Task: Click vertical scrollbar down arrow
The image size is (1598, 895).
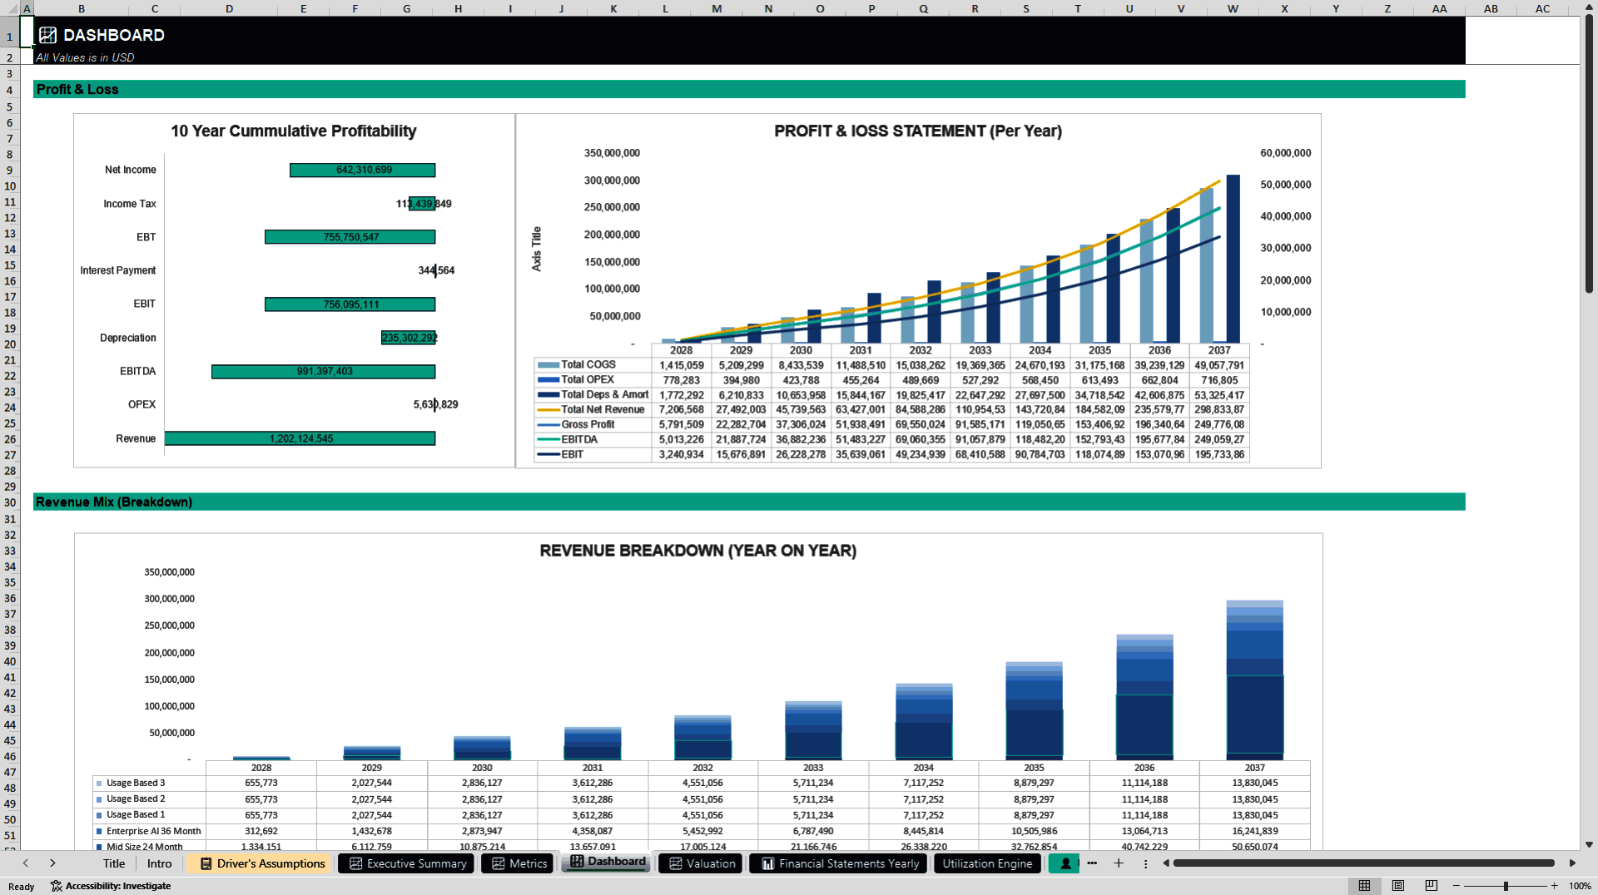Action: pos(1589,844)
